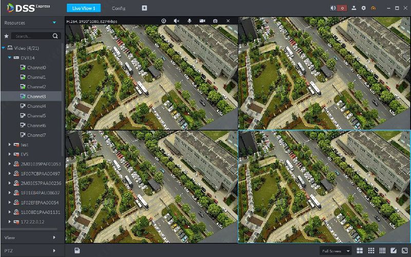Image resolution: width=411 pixels, height=257 pixels.
Task: Open custom layout edit icon
Action: pyautogui.click(x=394, y=251)
